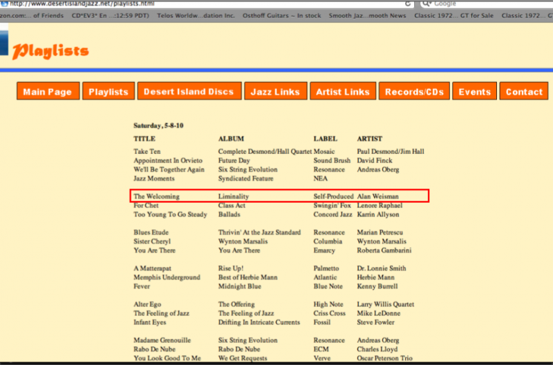Click the Main Page navigation button

[47, 92]
